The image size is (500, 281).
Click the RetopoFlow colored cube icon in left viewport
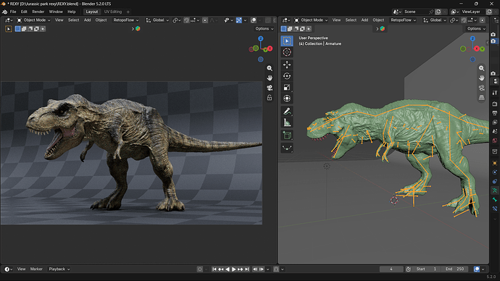(x=138, y=29)
